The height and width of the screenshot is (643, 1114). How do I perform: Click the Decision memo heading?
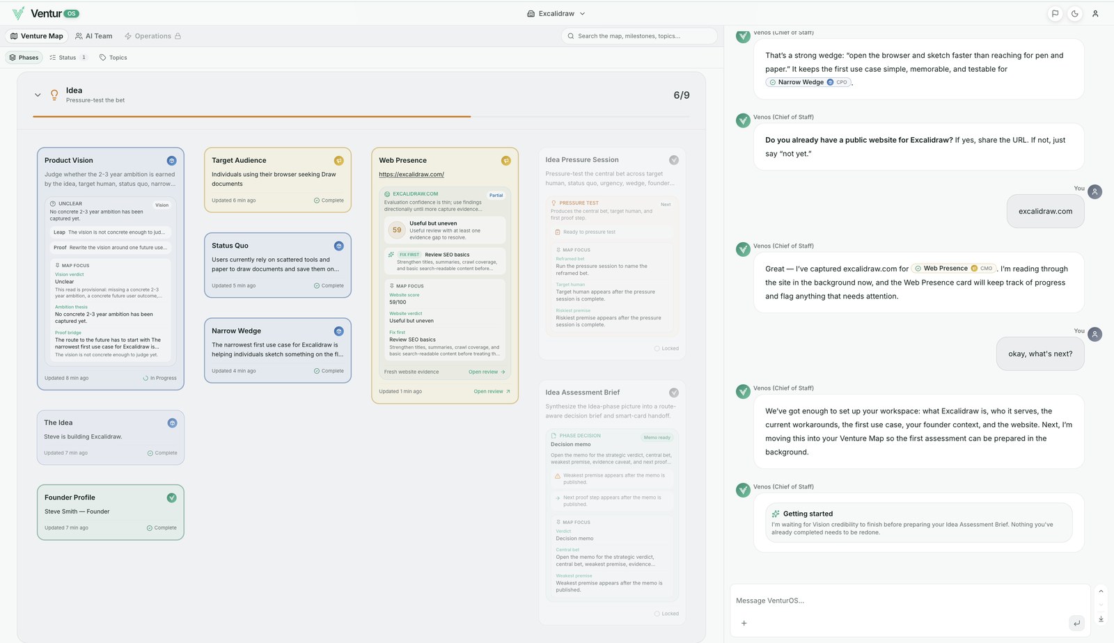571,444
